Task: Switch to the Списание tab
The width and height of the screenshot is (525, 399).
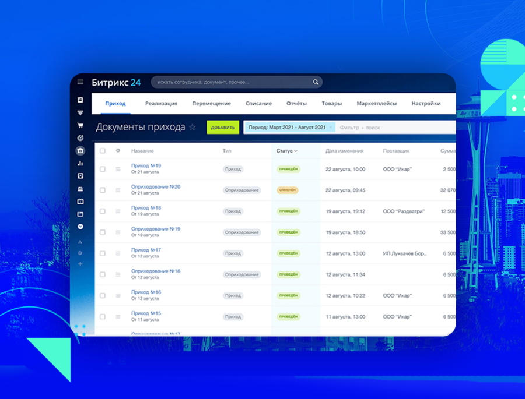Action: point(258,103)
